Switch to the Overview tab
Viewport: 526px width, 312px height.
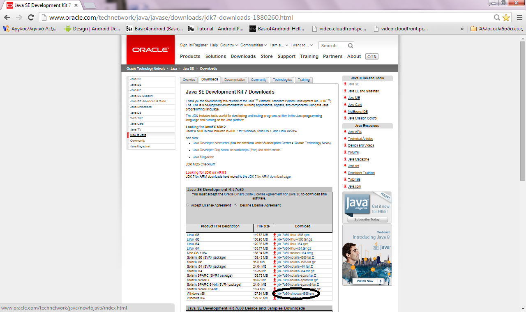click(189, 80)
